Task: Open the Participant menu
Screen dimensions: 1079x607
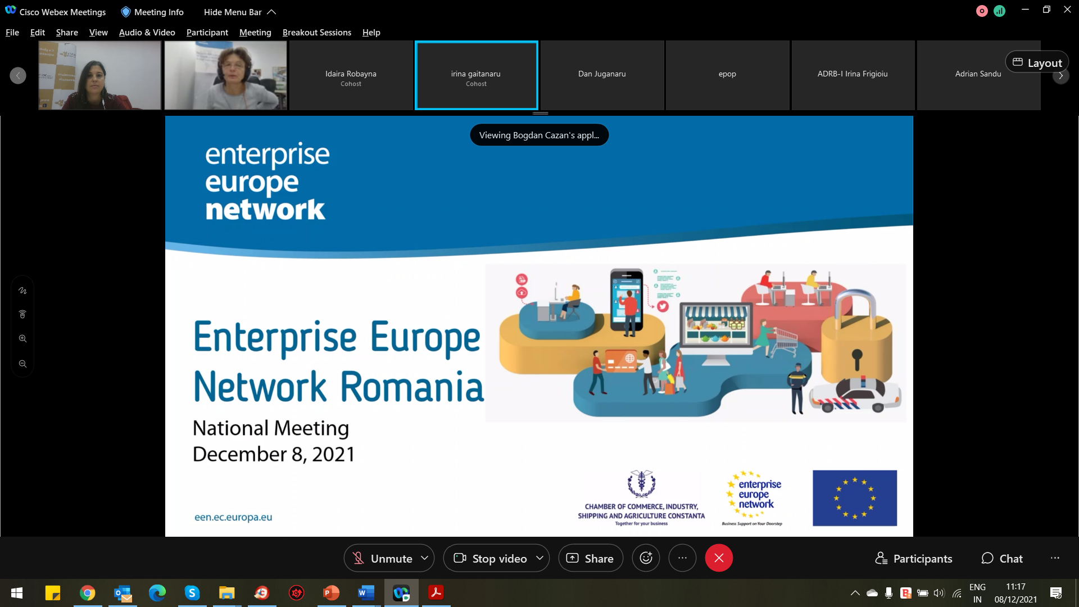Action: pos(207,33)
